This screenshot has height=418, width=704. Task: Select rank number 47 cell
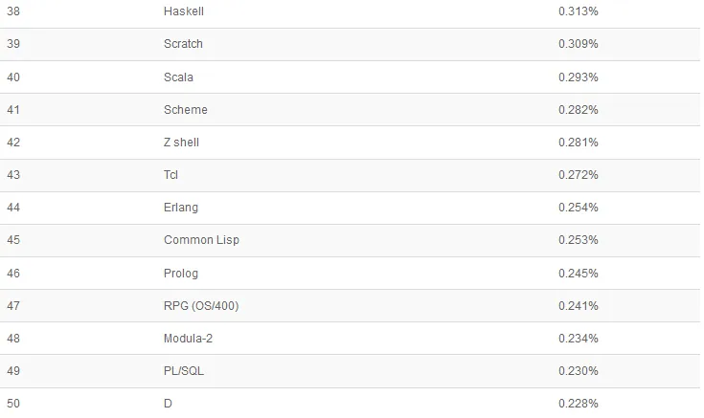click(x=13, y=306)
